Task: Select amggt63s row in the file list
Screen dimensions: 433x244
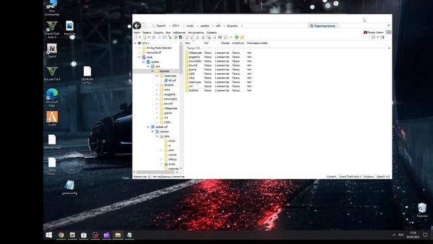Action: [x=219, y=57]
